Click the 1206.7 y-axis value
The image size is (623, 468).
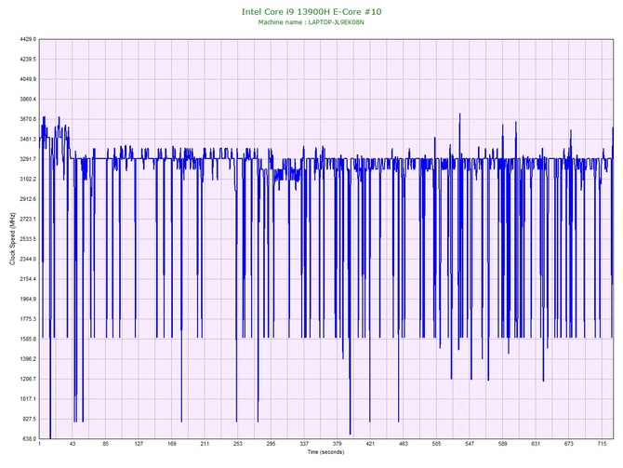point(28,379)
